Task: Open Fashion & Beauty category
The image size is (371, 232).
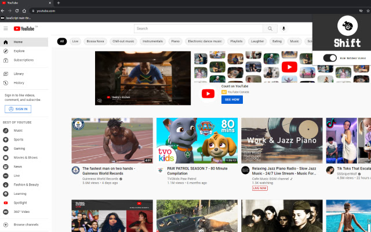Action: tap(24, 184)
